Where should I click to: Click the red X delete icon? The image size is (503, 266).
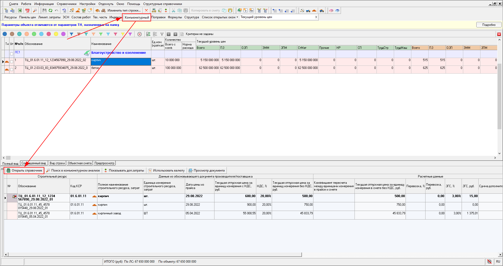point(146,10)
